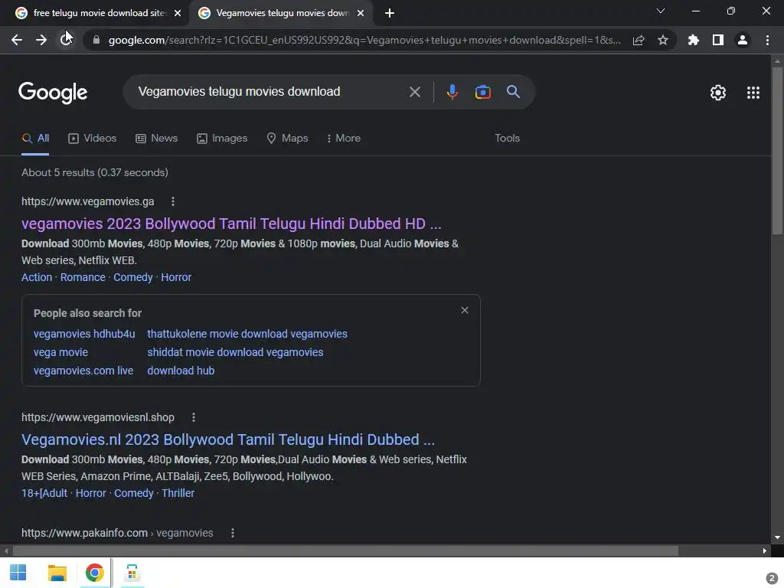The image size is (784, 588).
Task: Close the Vegamovies telugu movies tab
Action: [x=361, y=13]
